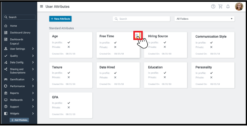Viewport: 247px width, 126px height.
Task: Click the Reports clipboard icon
Action: [x=6, y=93]
